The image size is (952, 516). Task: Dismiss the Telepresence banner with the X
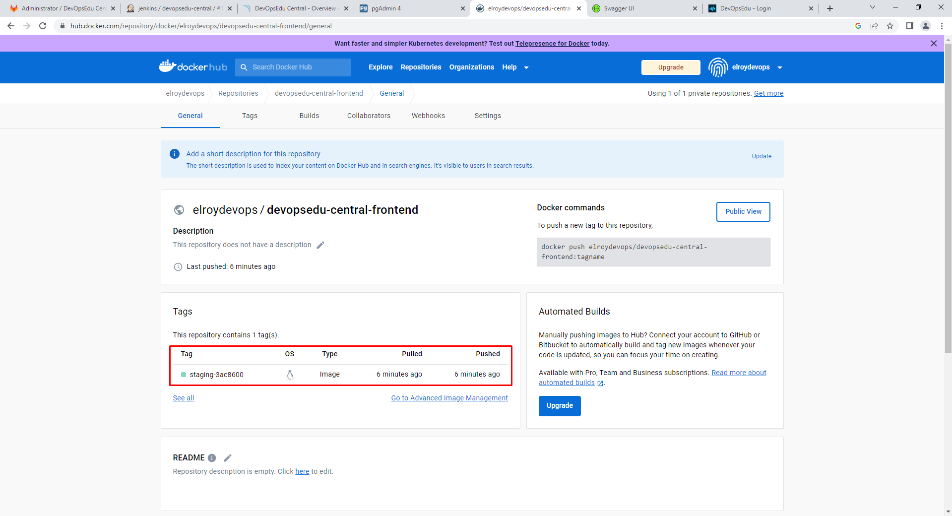pos(934,44)
